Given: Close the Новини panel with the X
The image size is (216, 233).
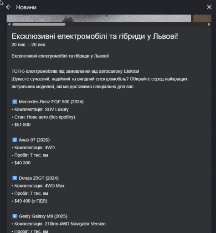Looking at the screenshot, I should 209,7.
